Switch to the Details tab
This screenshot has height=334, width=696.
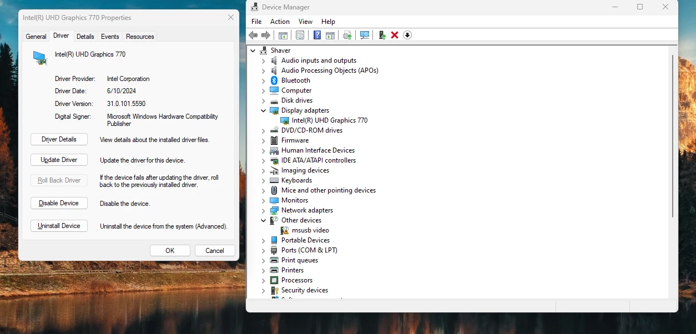[85, 37]
